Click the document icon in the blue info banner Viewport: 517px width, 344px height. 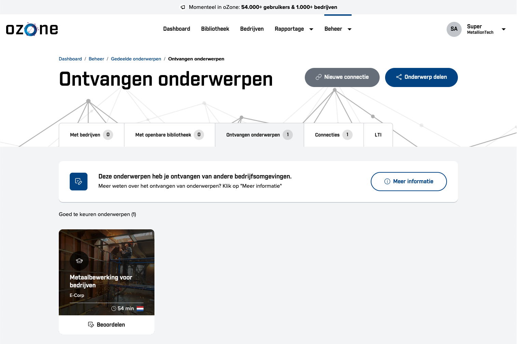click(78, 181)
